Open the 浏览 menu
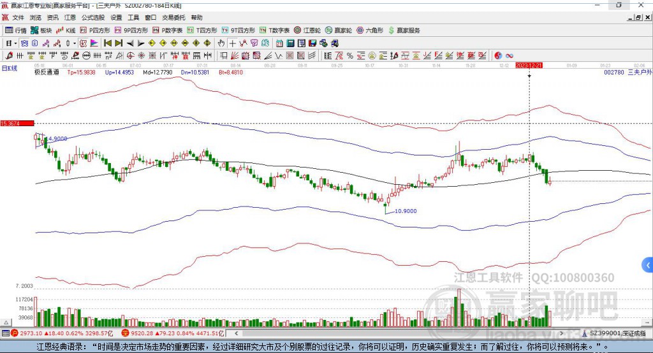The image size is (653, 353). [36, 17]
